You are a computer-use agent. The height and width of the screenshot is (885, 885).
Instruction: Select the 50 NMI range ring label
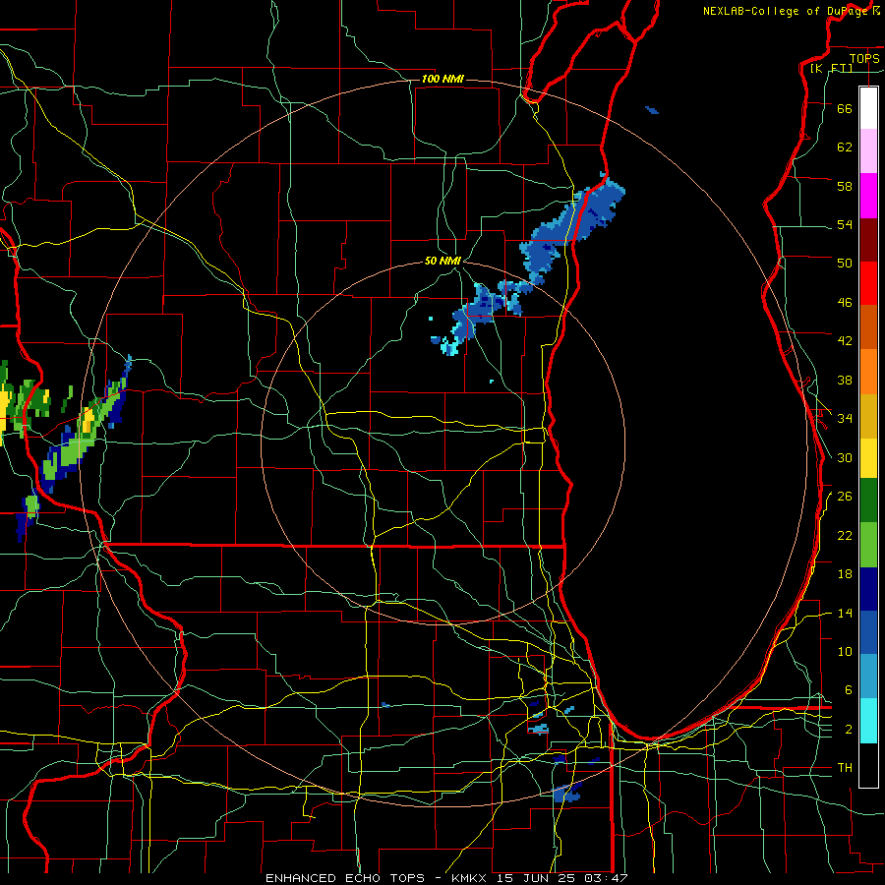coord(442,261)
